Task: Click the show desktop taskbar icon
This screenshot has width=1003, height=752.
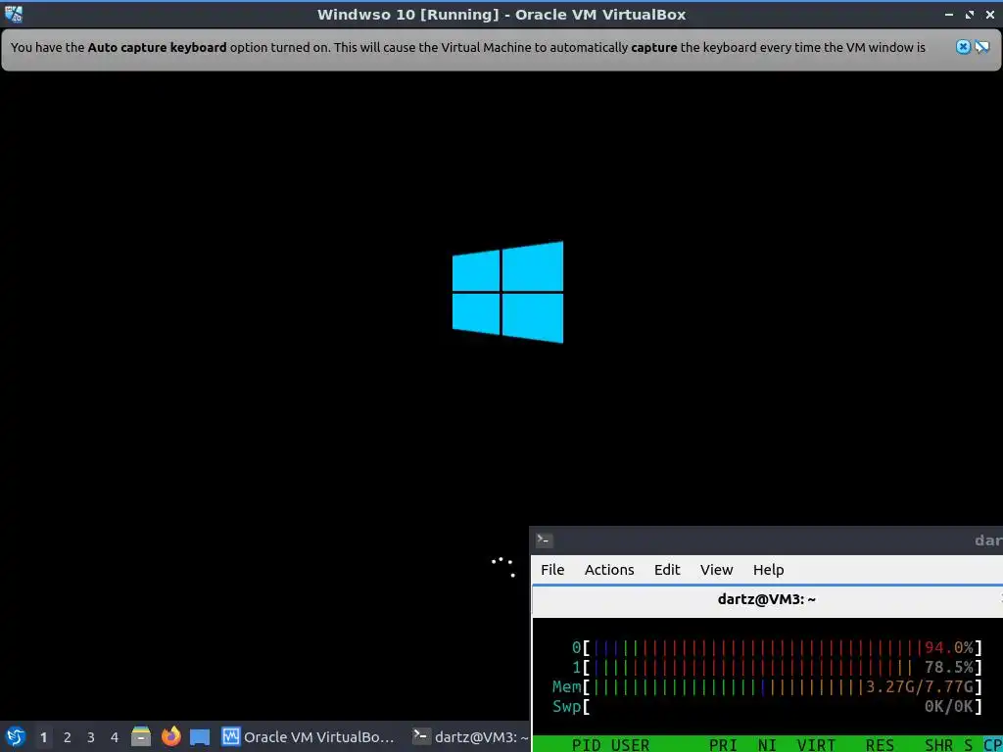Action: 200,736
